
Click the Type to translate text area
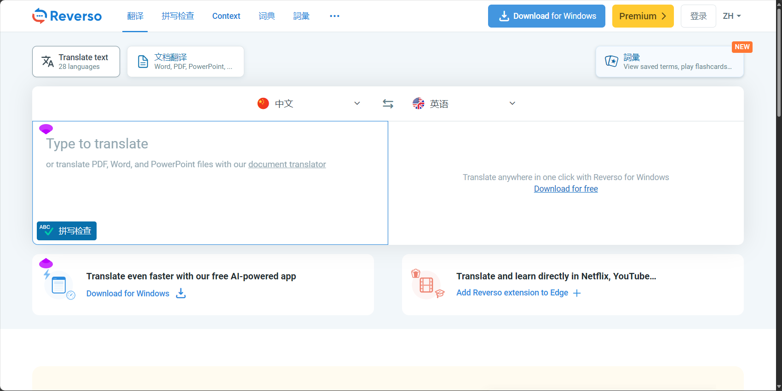point(210,183)
